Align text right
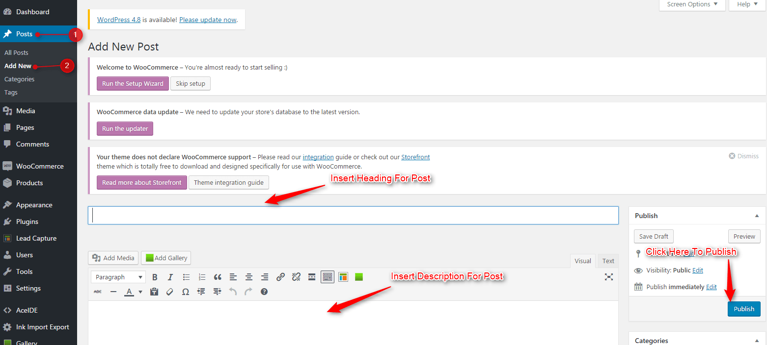 265,277
